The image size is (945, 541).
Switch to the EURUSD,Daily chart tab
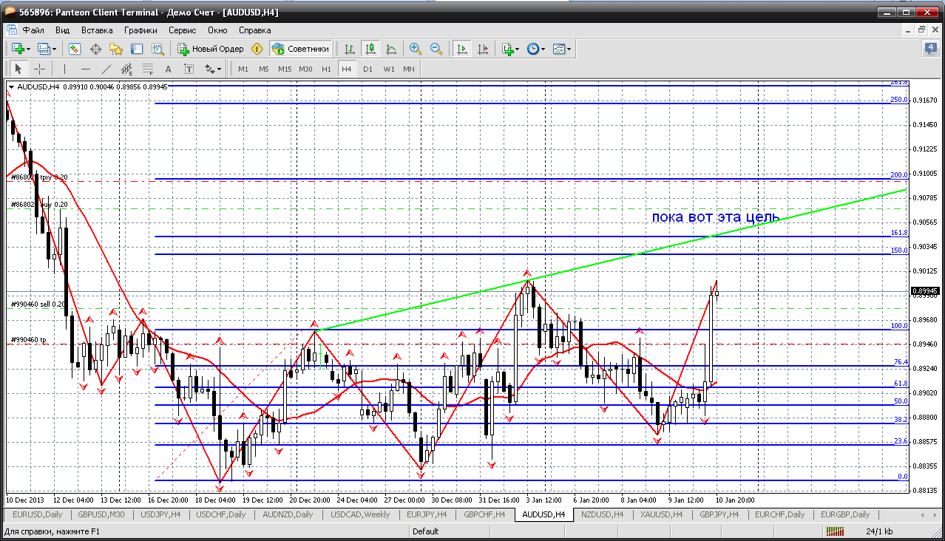click(x=37, y=514)
